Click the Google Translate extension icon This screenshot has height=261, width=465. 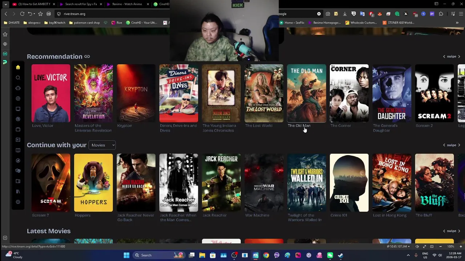click(x=362, y=14)
